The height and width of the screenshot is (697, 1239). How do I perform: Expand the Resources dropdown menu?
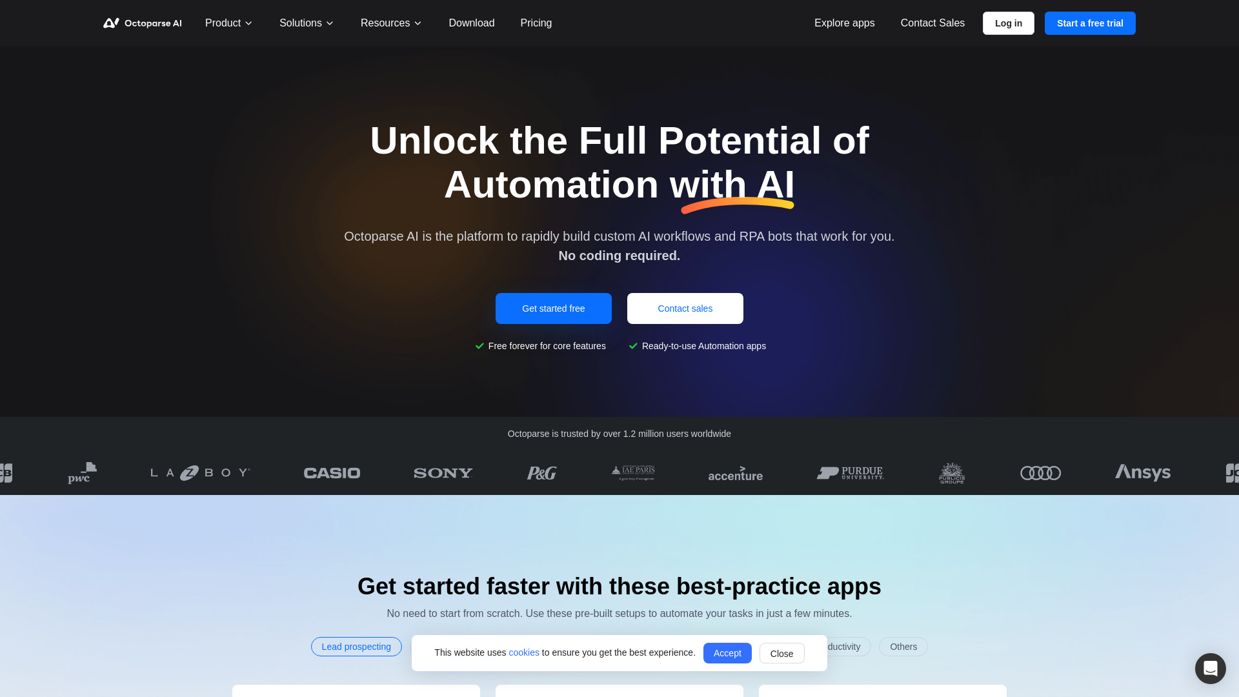pyautogui.click(x=390, y=23)
